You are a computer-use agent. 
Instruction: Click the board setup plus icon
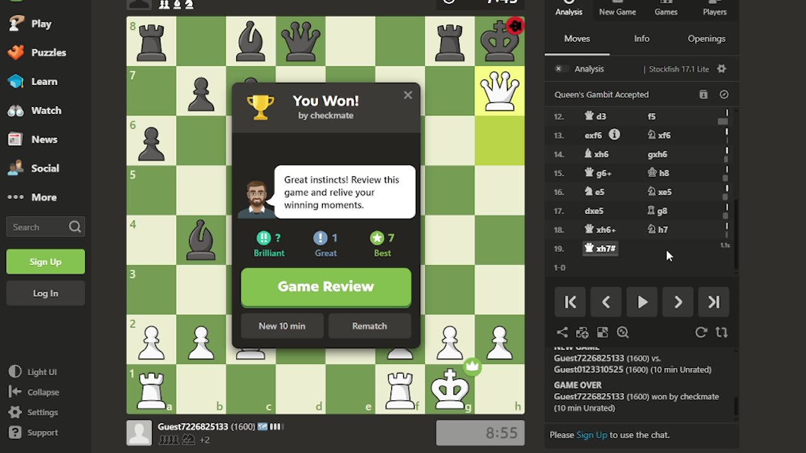tap(582, 332)
